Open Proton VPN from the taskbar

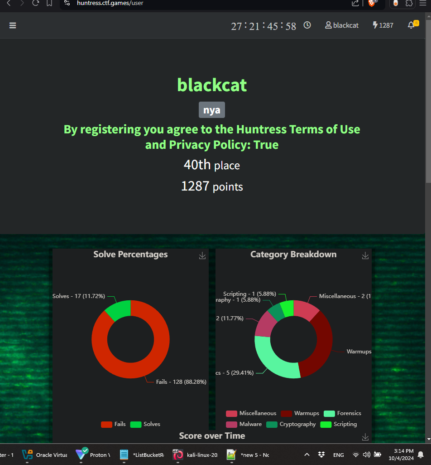click(x=93, y=455)
